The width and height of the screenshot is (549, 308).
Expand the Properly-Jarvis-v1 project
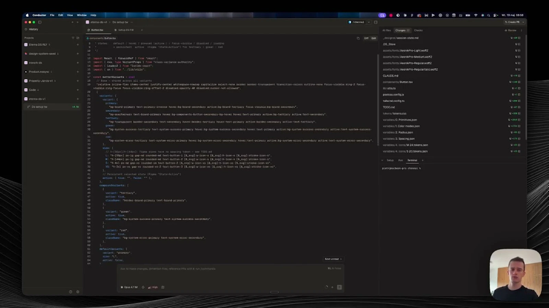(x=40, y=81)
